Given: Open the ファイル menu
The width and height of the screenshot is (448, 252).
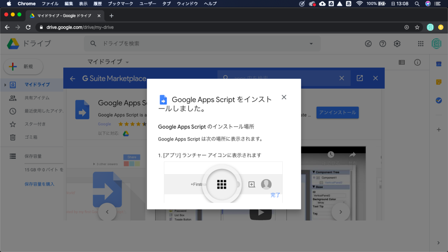Looking at the screenshot, I should (50, 3).
